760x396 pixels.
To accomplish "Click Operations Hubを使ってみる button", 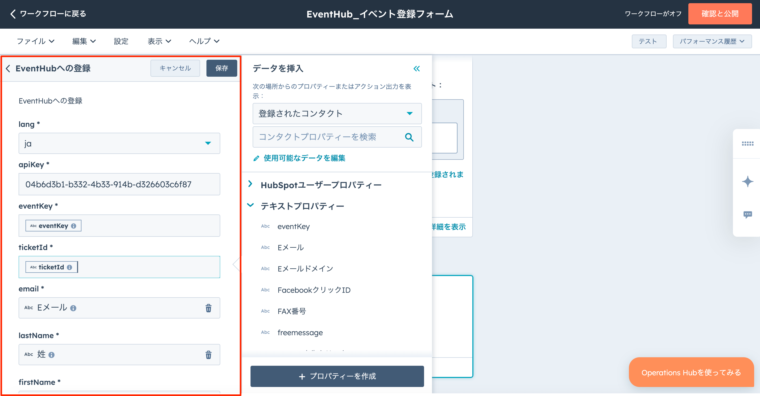I will point(691,372).
